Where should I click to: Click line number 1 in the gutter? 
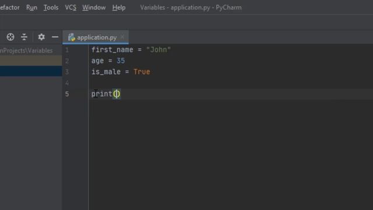pos(67,50)
